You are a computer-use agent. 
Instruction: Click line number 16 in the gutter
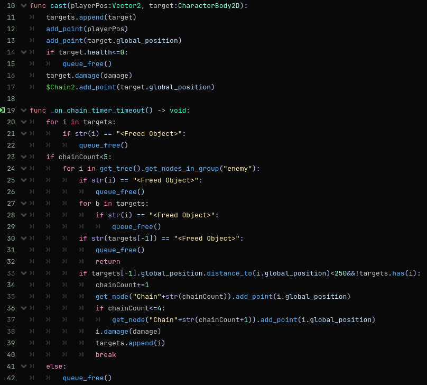pyautogui.click(x=11, y=76)
